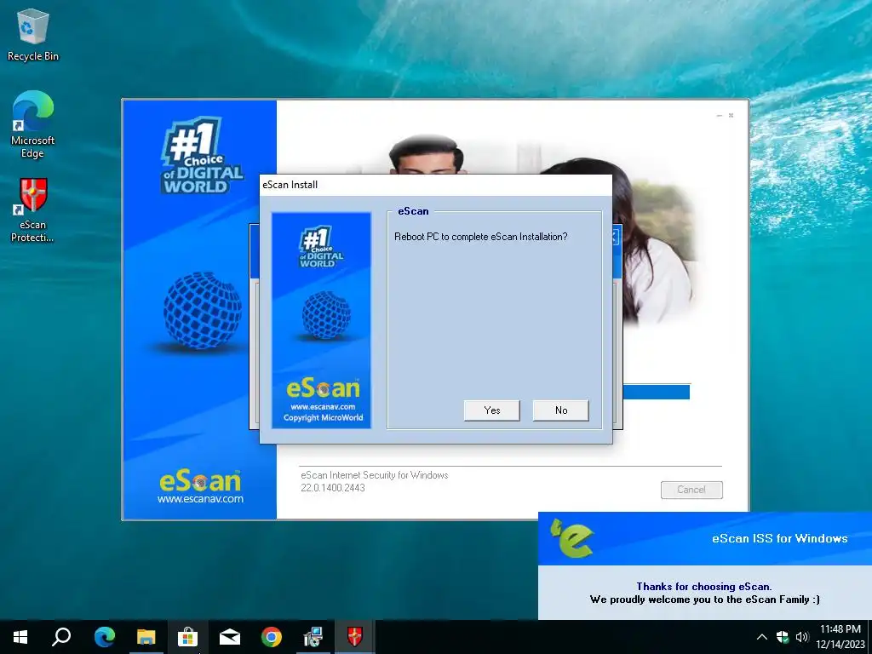Open the Mail app from taskbar
The width and height of the screenshot is (872, 654).
(229, 637)
